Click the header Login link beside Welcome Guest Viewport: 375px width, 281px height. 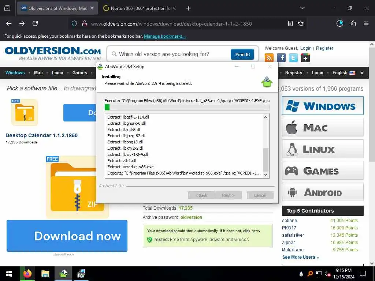[306, 48]
